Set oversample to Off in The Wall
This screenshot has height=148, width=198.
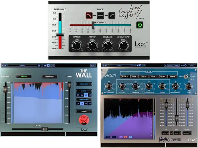pos(78,104)
